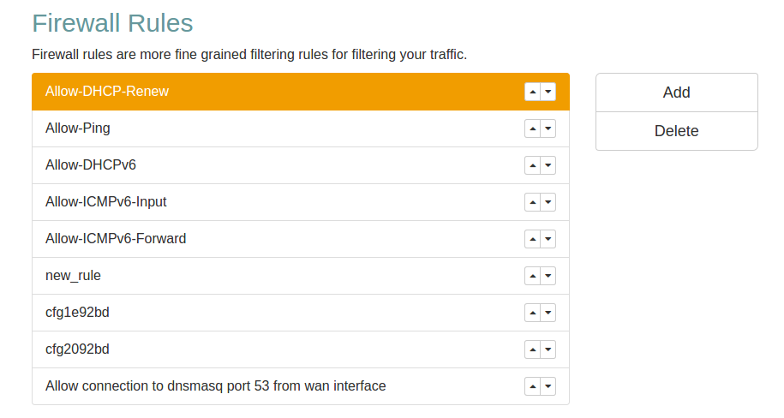Move Allow-ICMPv6-Forward rule down

pos(548,239)
